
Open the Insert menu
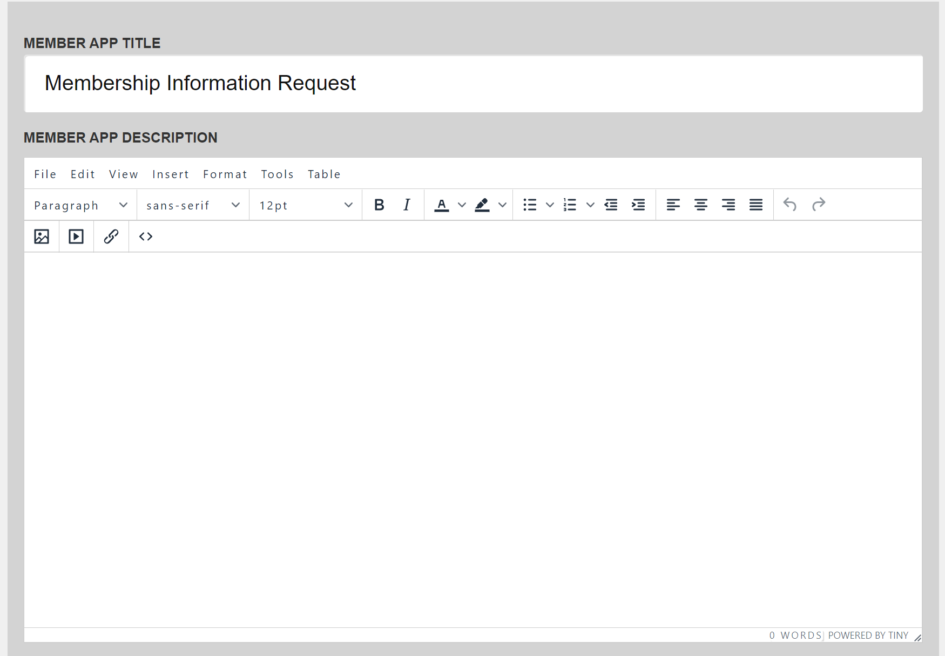point(171,174)
